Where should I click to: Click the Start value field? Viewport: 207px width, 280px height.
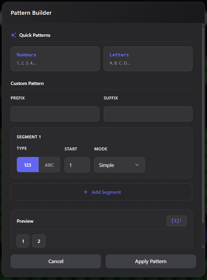pyautogui.click(x=77, y=165)
